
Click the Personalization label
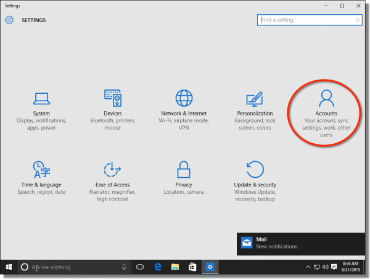tap(255, 114)
